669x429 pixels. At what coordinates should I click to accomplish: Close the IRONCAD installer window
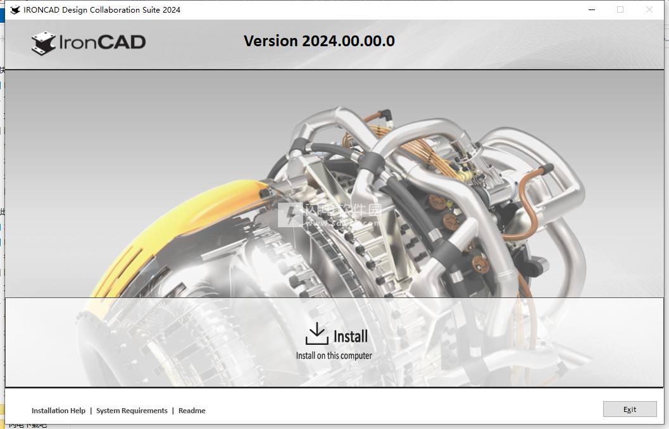tap(649, 9)
